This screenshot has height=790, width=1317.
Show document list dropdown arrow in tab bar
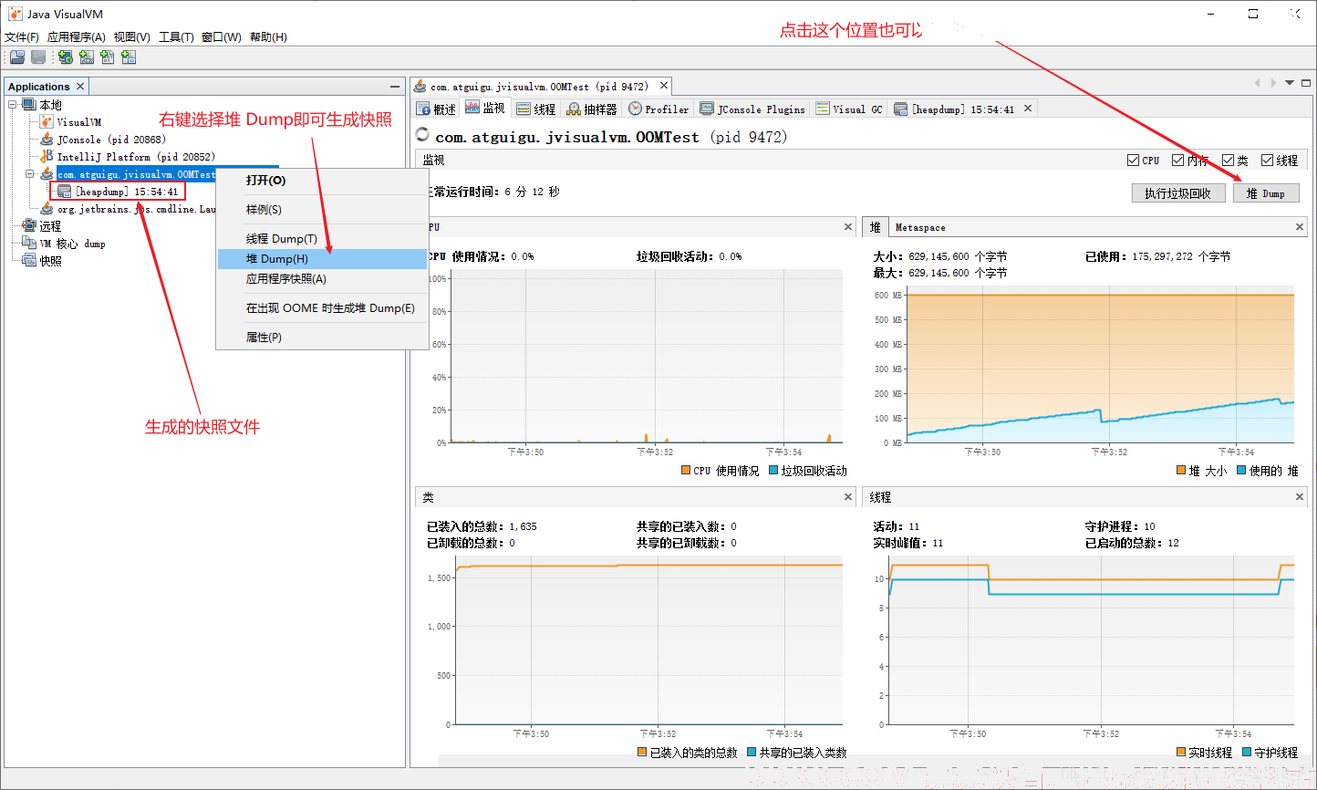[1290, 83]
